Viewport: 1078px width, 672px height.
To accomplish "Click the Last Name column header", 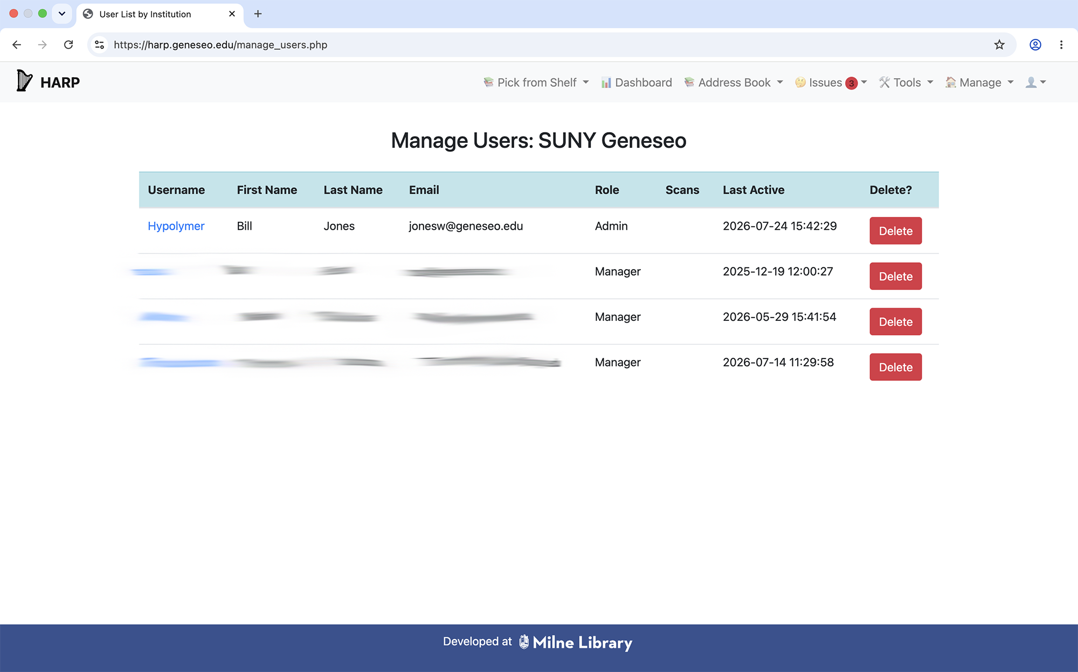I will tap(353, 190).
